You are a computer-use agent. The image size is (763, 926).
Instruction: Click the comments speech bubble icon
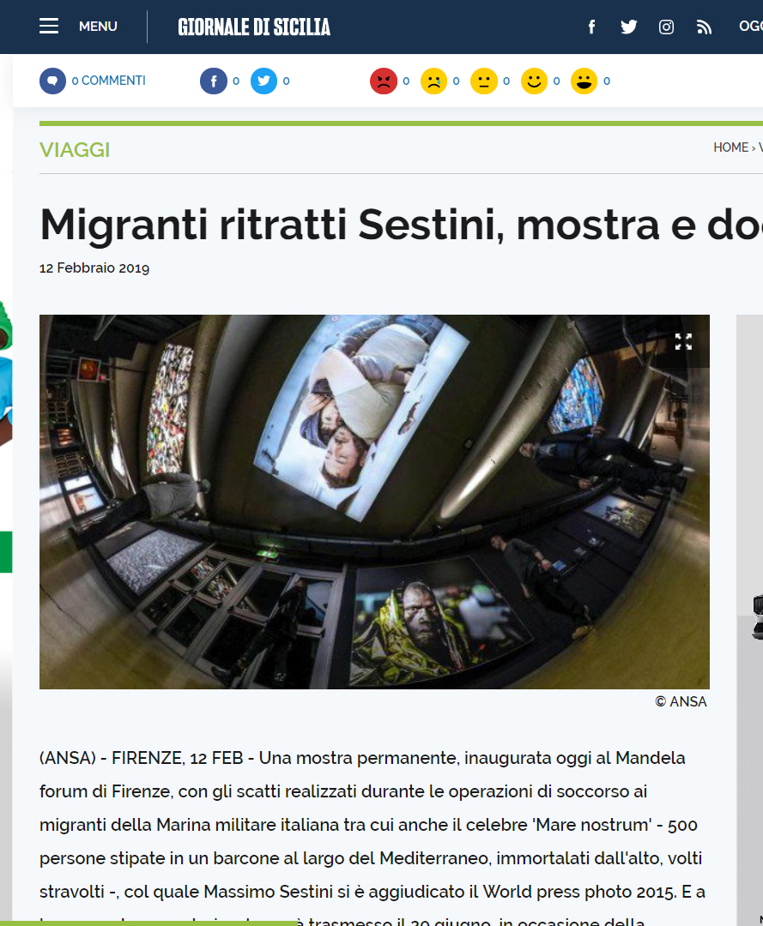pos(52,81)
